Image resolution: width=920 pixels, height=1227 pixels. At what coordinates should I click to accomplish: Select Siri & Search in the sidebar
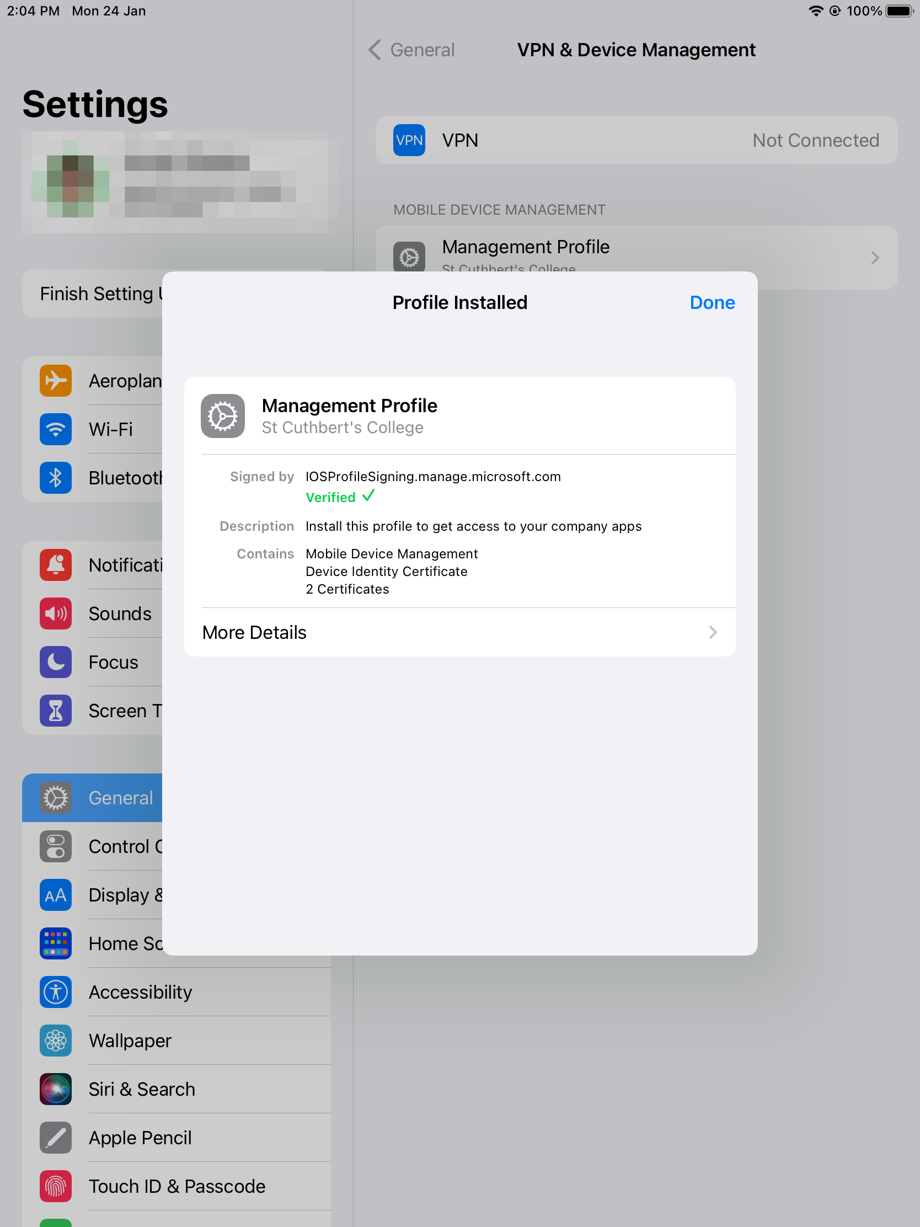coord(176,1090)
